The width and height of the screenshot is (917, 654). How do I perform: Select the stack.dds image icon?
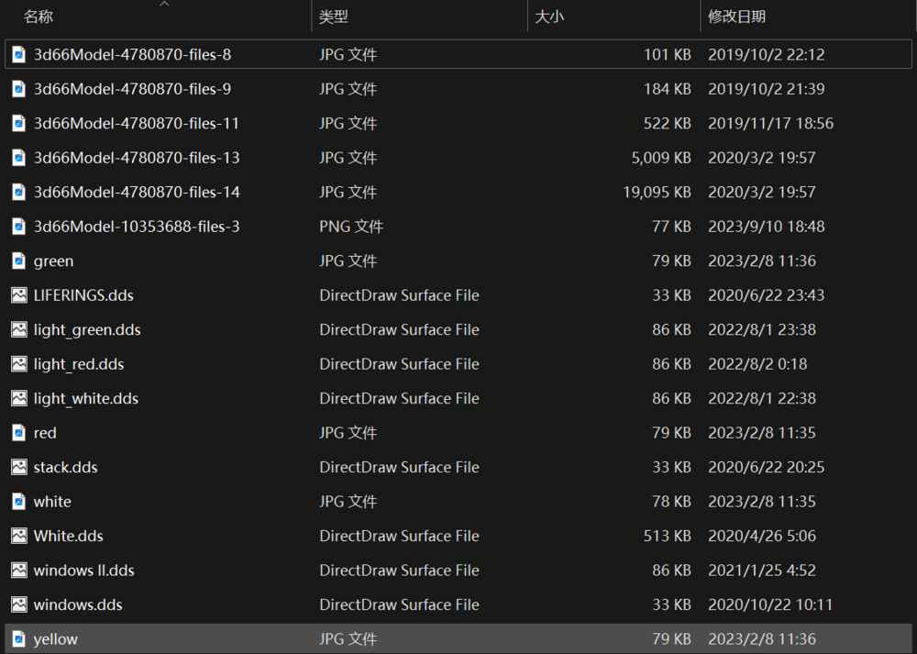pyautogui.click(x=18, y=468)
